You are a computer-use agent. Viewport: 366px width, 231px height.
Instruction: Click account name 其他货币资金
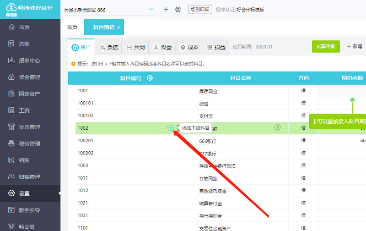(213, 191)
